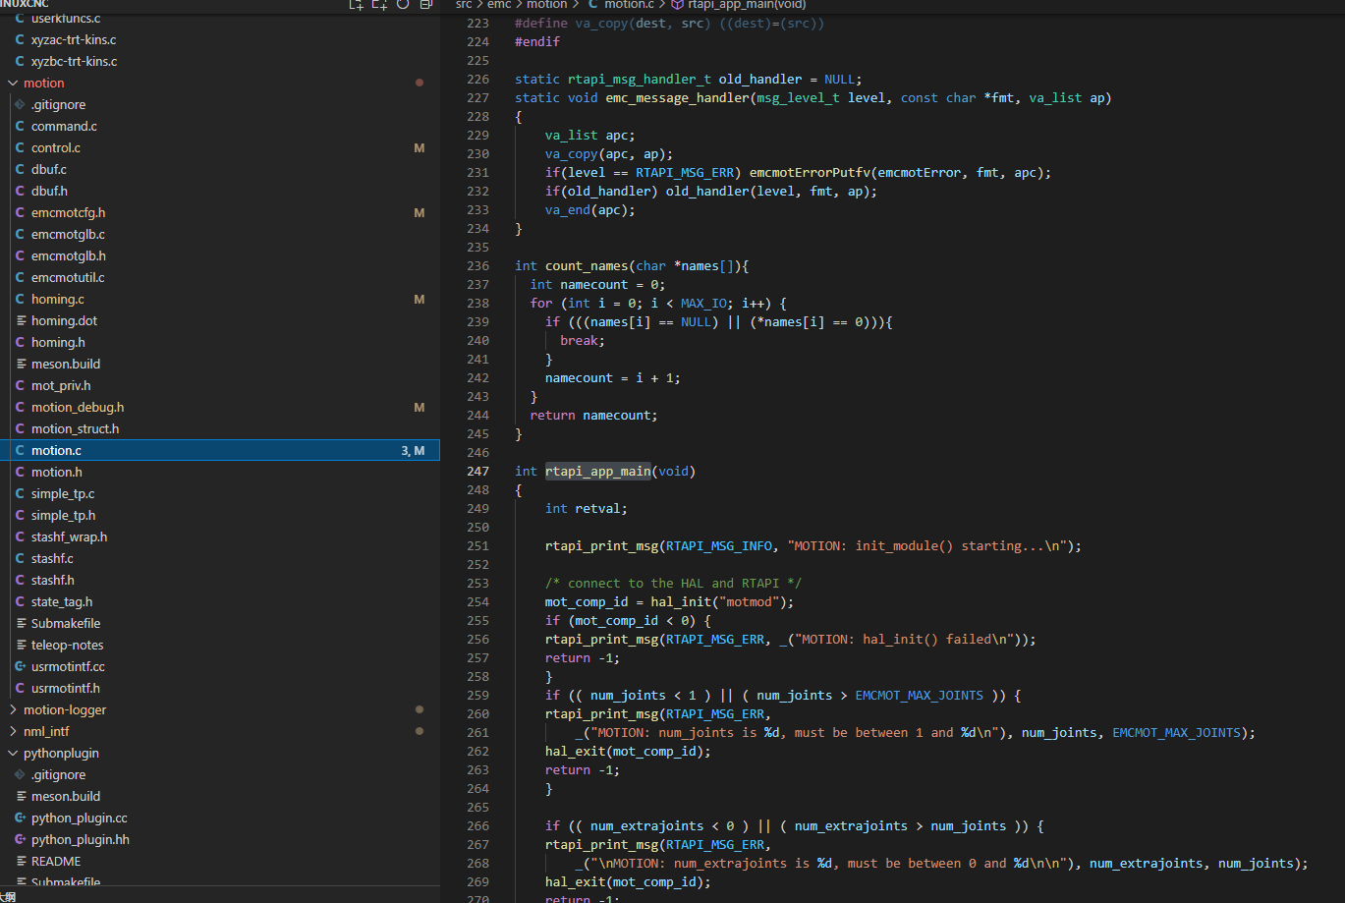Open teleop-notes file

[x=220, y=645]
